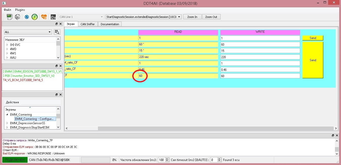Click WRITE field containing 15
Image resolution: width=341 pixels, height=165 pixels.
coord(260,51)
